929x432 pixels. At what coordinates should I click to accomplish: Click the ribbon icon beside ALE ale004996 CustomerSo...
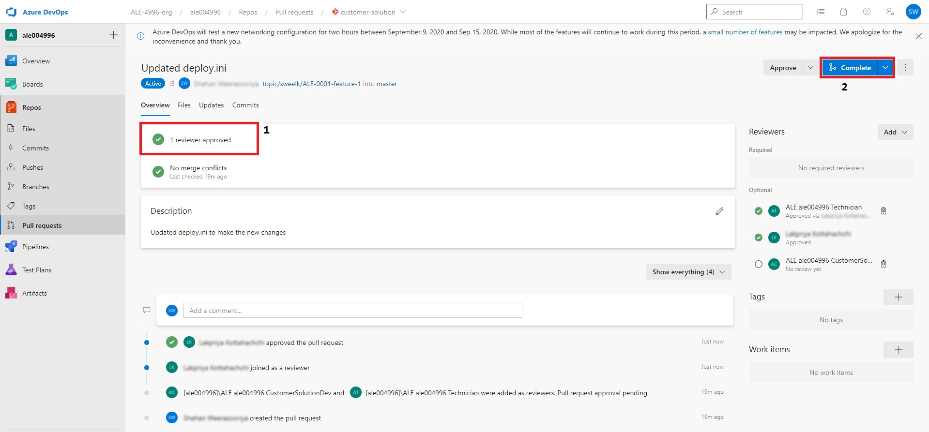click(x=883, y=264)
